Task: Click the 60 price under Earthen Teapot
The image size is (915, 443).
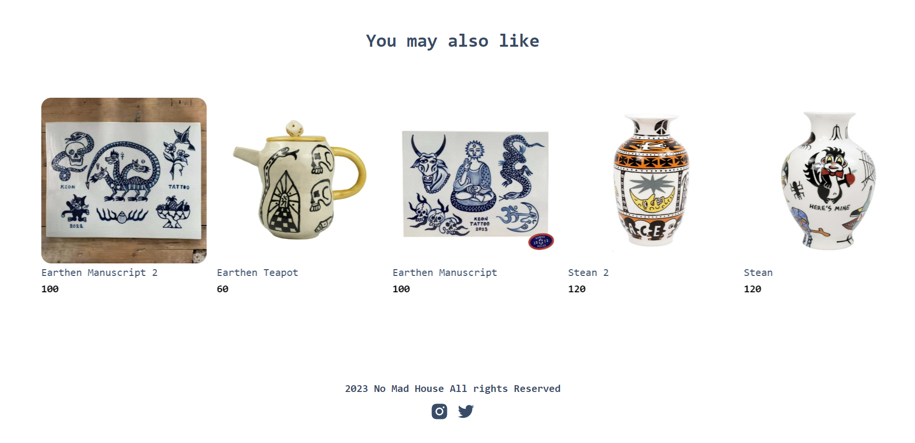Action: click(x=223, y=289)
